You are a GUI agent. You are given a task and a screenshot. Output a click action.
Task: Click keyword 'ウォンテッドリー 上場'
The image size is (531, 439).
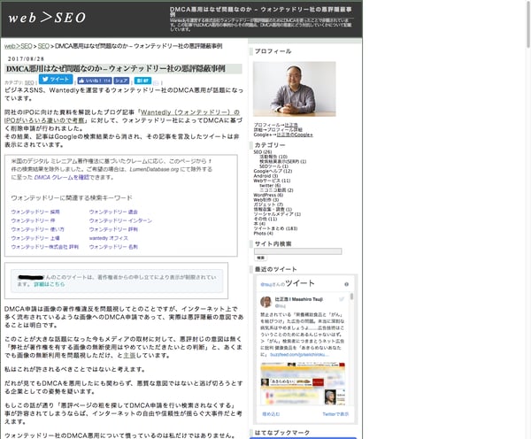coord(35,238)
